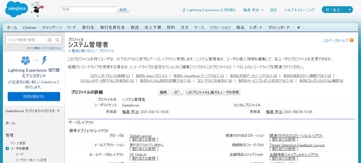This screenshot has width=361, height=163.
Task: Open the ソリューション tab
Action: coord(220,27)
